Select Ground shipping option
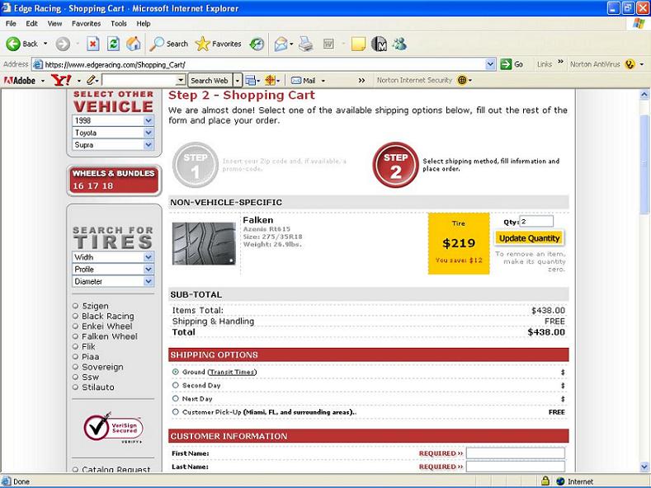Screen dimensions: 651x488 pos(176,372)
